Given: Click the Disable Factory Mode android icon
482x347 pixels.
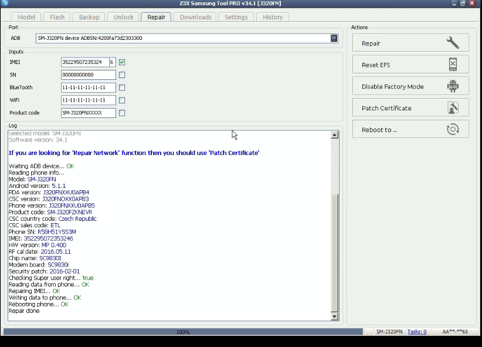Looking at the screenshot, I should 453,86.
